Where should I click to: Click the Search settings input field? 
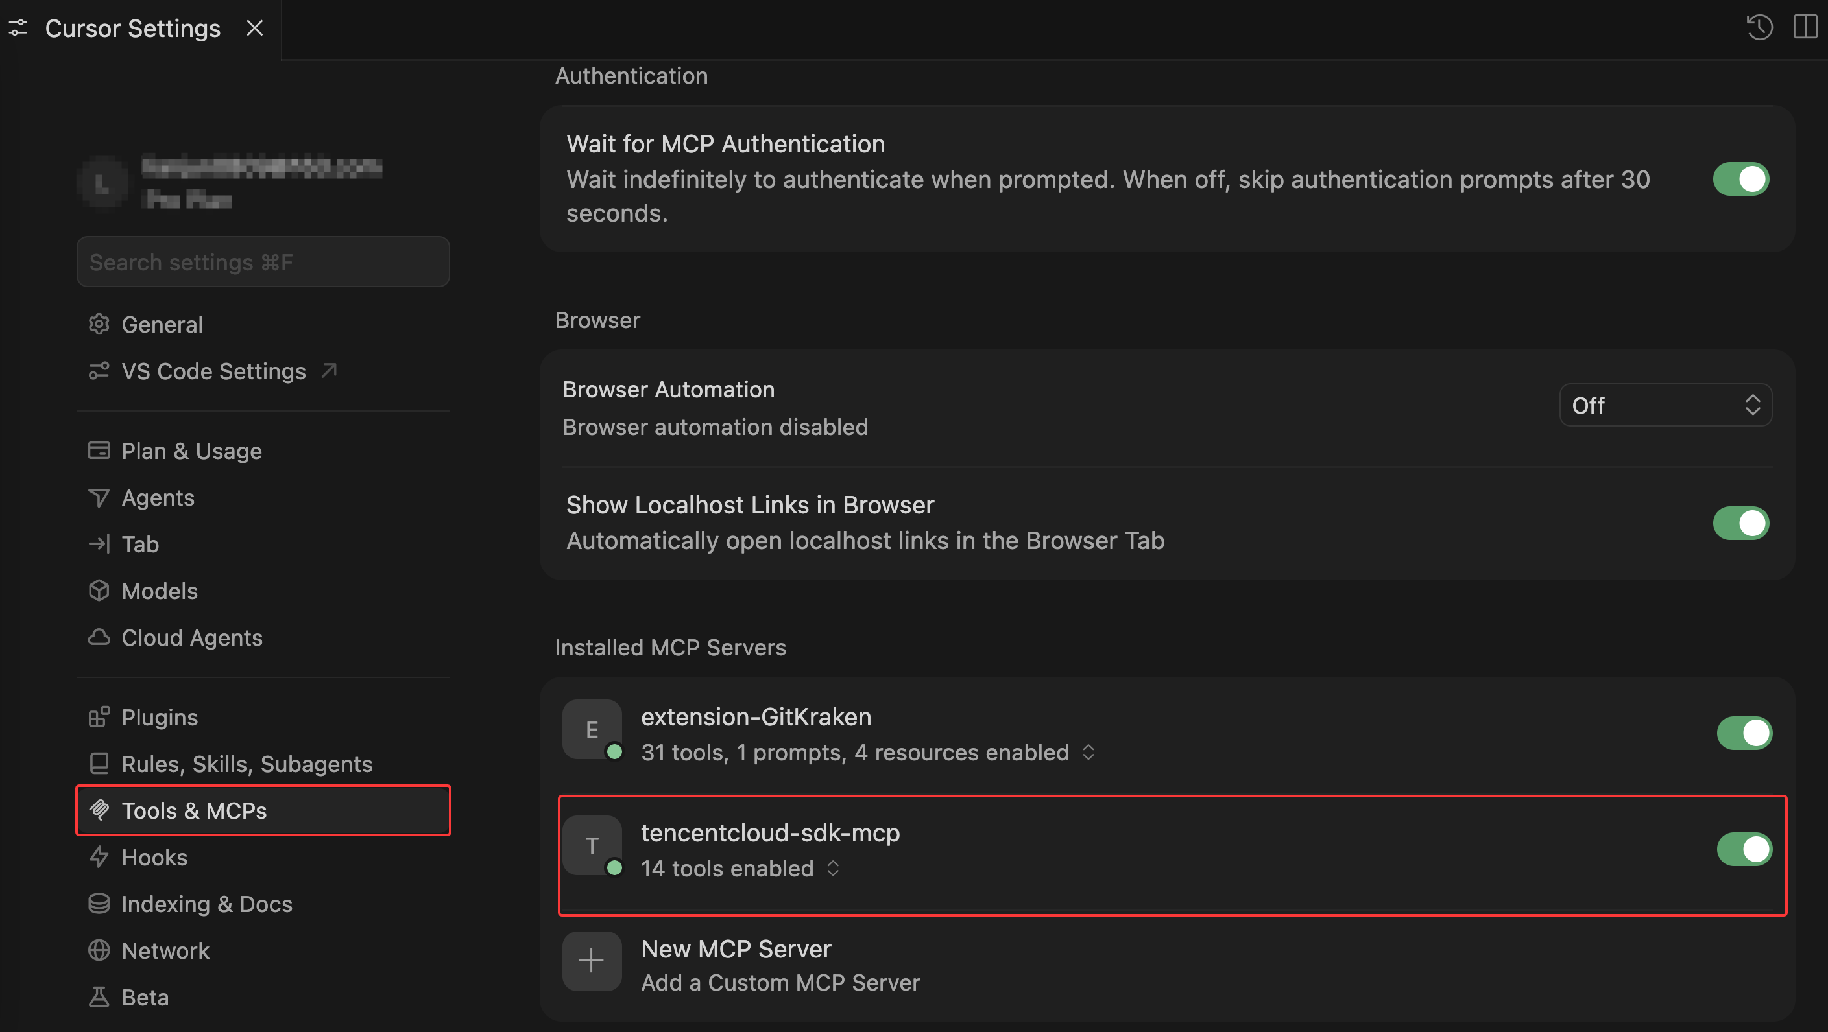click(263, 262)
